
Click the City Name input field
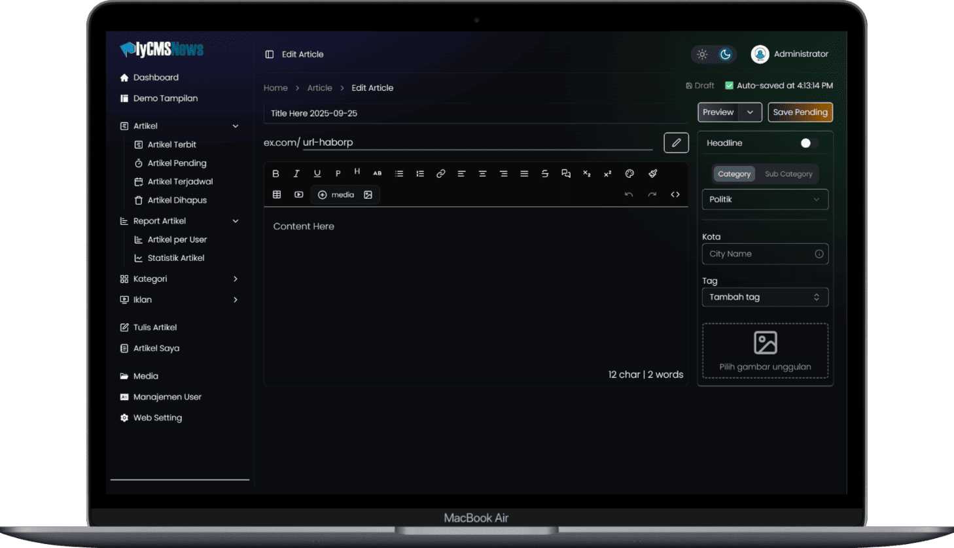(x=759, y=254)
